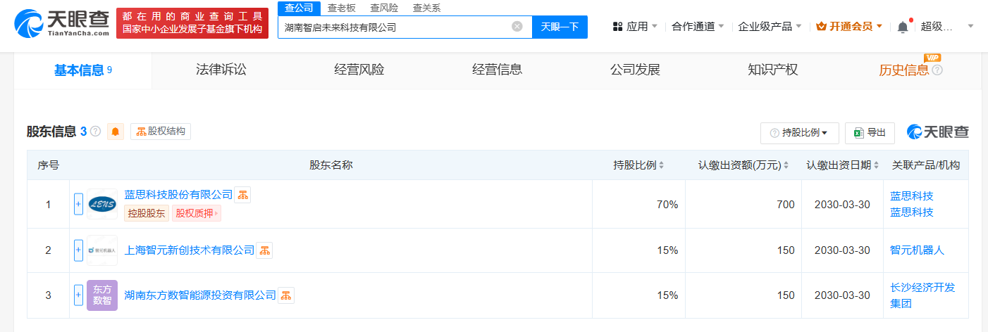Open equity chart icon beside 湖南东方数智能源投资有限公司

[x=286, y=295]
